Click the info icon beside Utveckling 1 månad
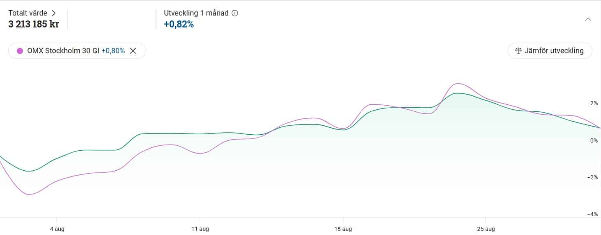601x235 pixels. 235,13
